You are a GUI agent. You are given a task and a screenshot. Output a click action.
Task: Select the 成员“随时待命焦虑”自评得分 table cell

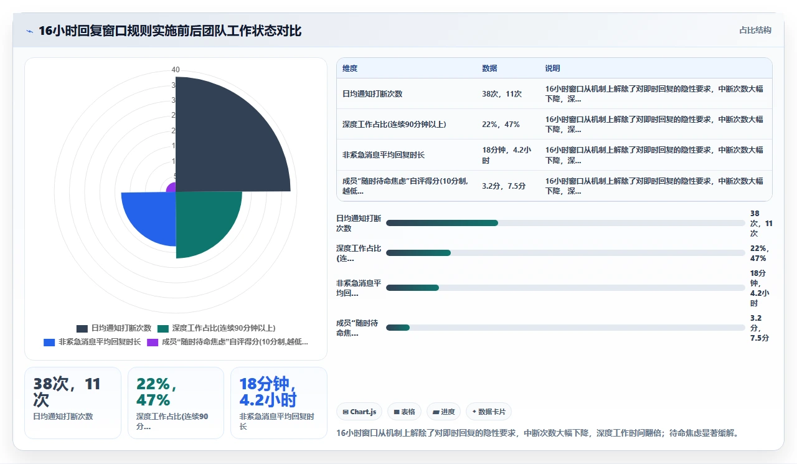point(405,186)
